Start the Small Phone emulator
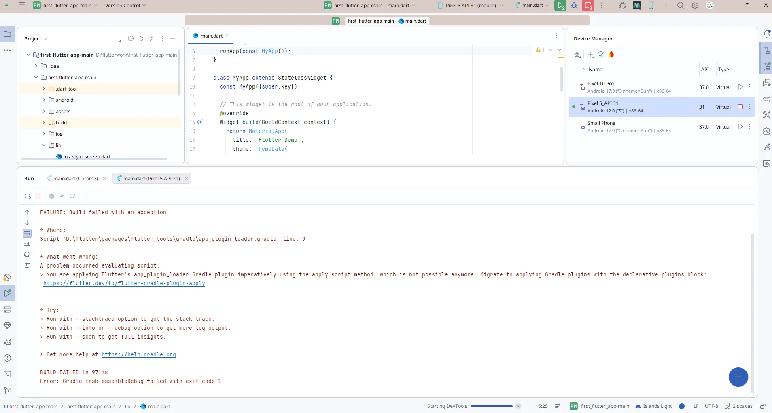772x413 pixels. [x=740, y=127]
